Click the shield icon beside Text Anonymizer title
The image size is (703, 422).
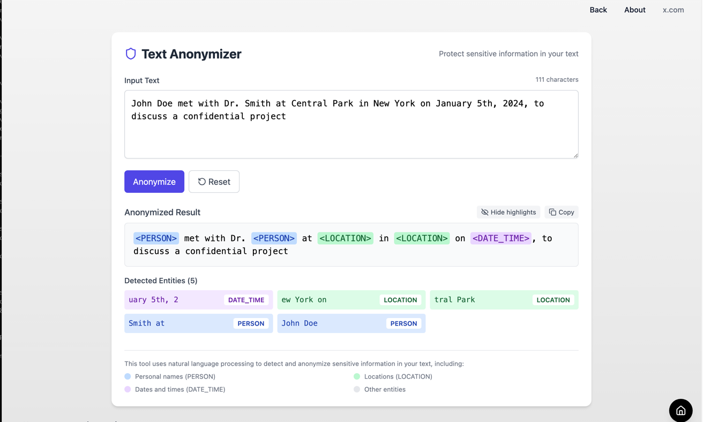click(x=130, y=54)
